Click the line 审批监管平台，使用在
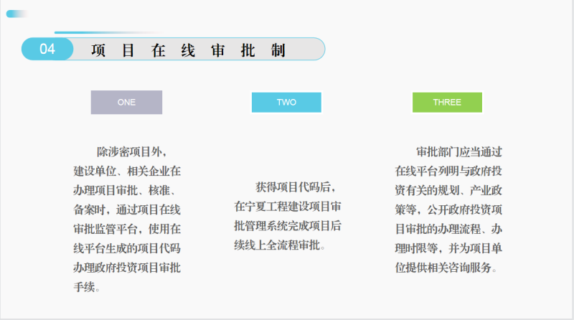 click(127, 230)
